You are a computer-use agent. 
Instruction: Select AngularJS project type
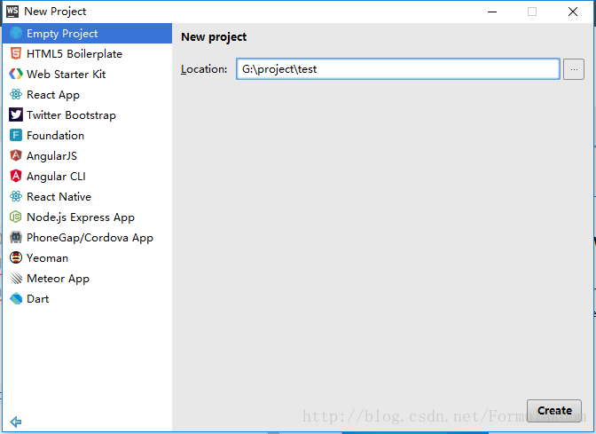pos(87,155)
